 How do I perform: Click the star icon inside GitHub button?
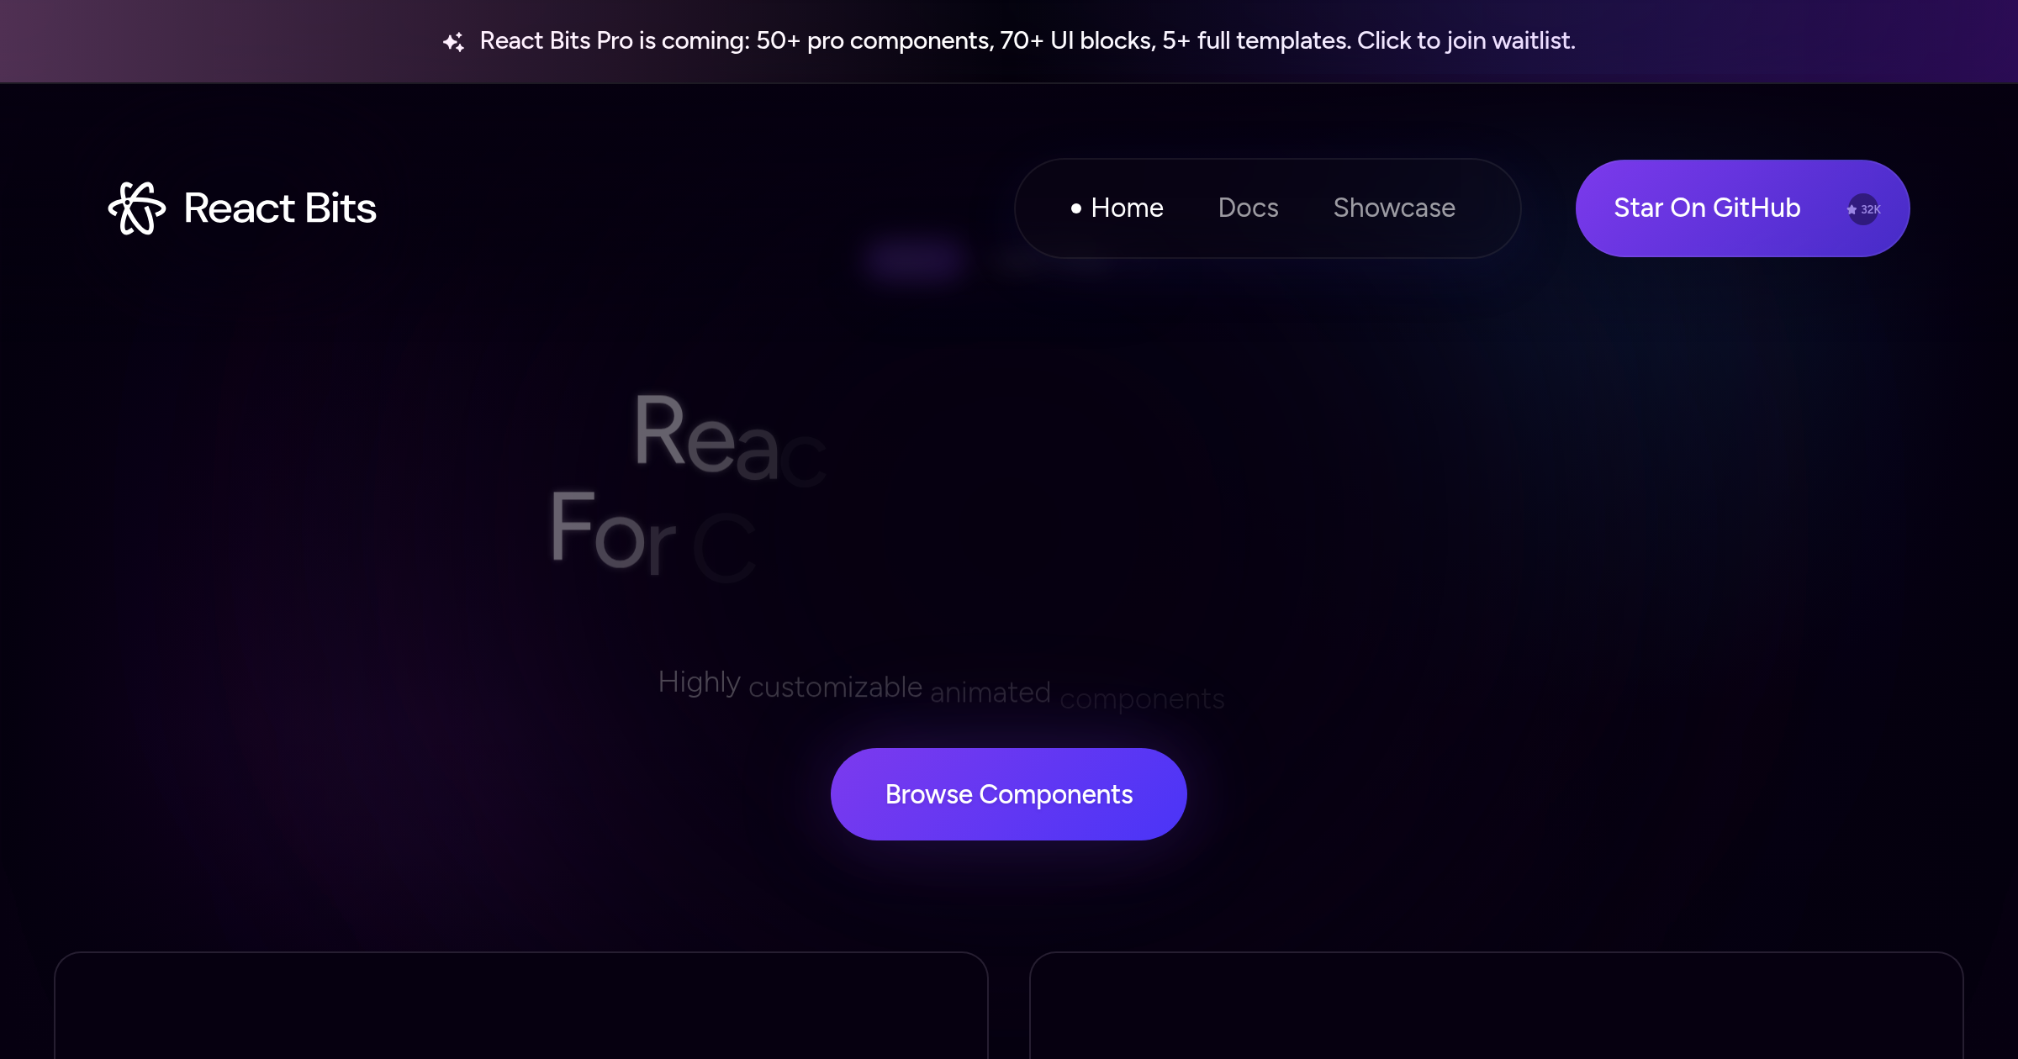(1852, 210)
